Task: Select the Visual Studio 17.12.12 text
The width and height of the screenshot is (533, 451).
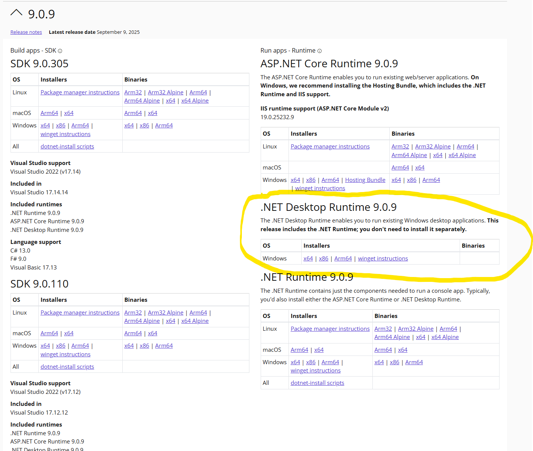Action: coord(39,413)
